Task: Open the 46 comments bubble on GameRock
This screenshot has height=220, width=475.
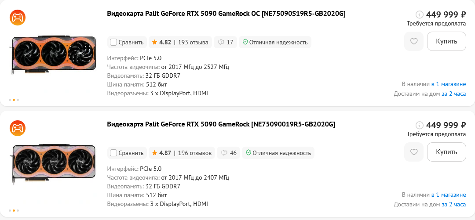Action: [x=228, y=153]
